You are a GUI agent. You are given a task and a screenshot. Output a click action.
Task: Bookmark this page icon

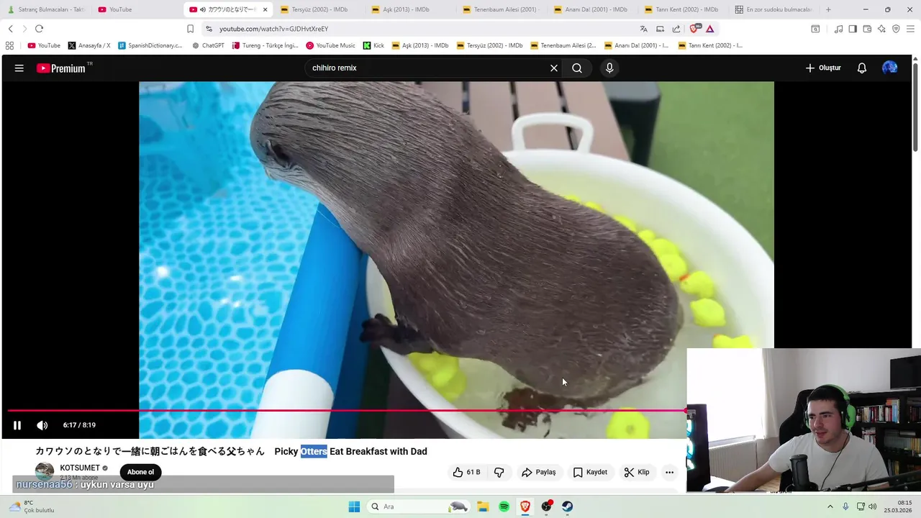click(190, 29)
